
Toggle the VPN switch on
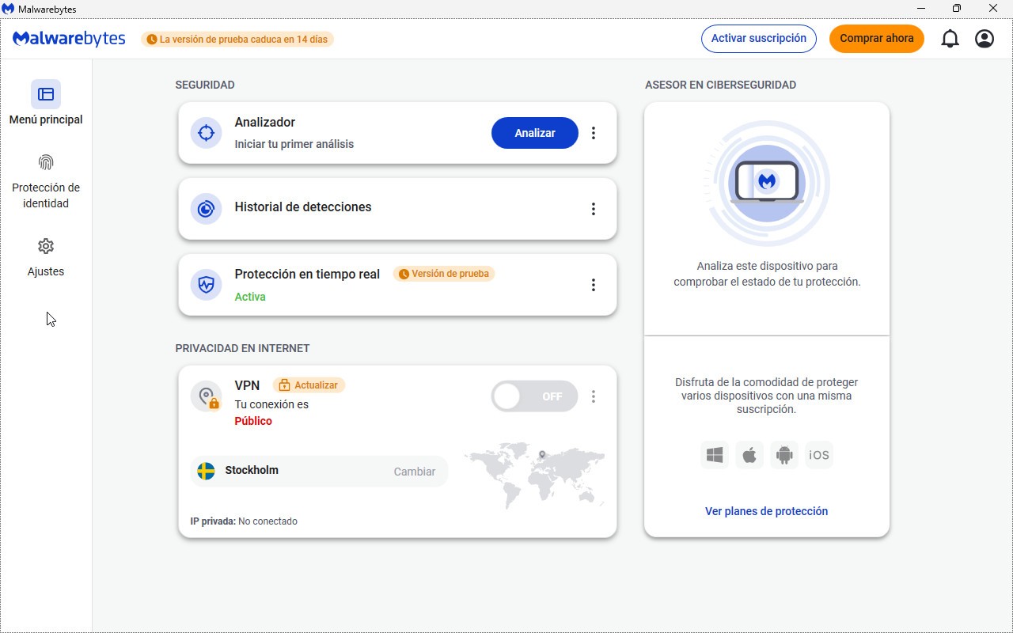tap(534, 396)
